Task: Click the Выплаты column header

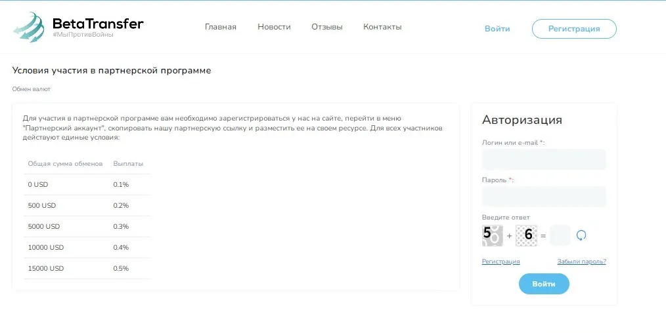Action: coord(128,163)
